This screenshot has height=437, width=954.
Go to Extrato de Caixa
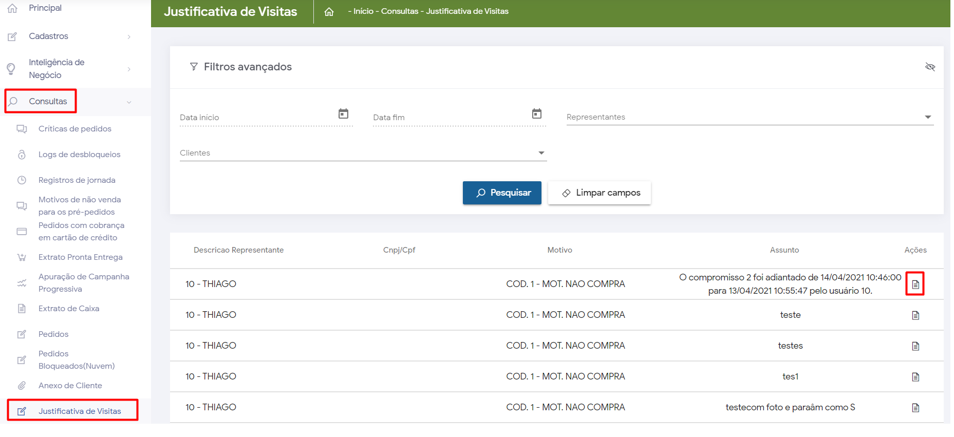tap(68, 309)
